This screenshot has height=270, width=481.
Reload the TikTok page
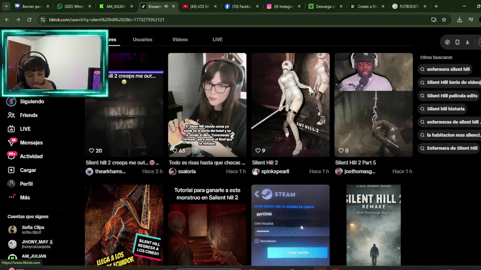29,19
